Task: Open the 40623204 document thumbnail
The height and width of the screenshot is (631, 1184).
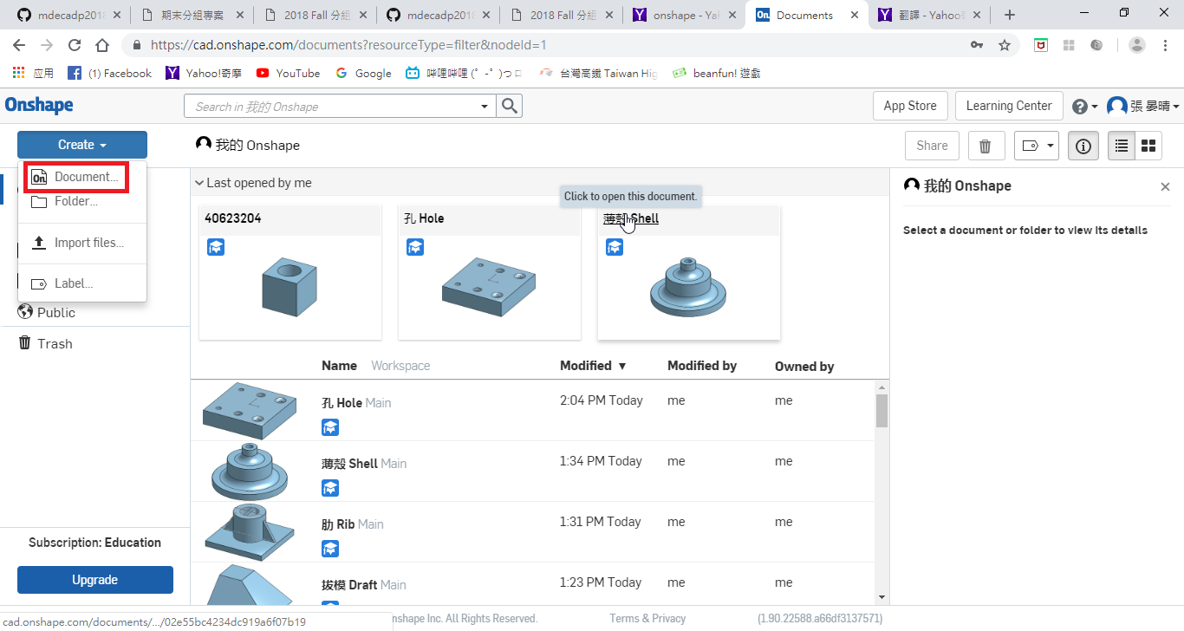Action: pyautogui.click(x=290, y=286)
